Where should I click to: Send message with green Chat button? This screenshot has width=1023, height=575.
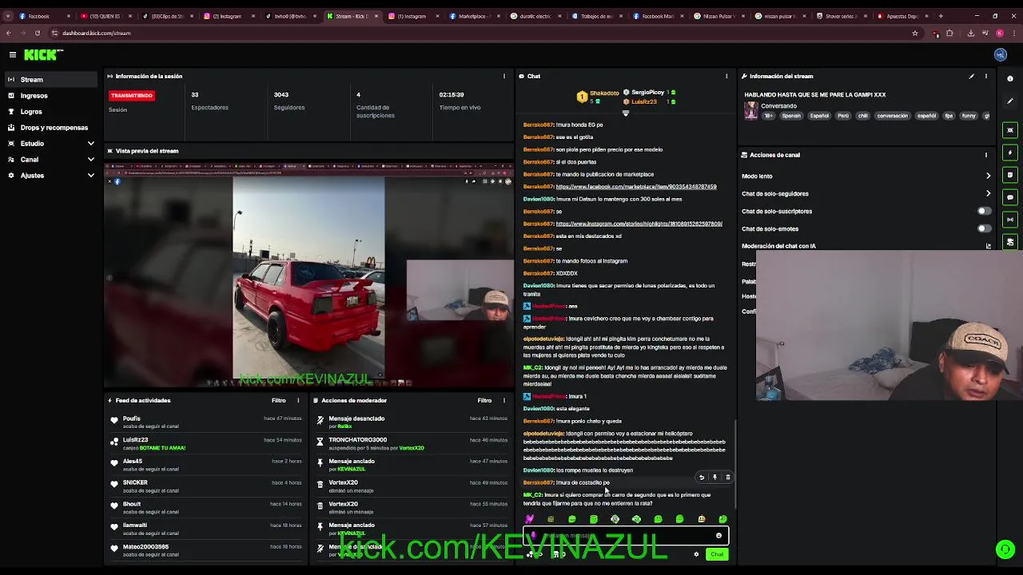tap(717, 554)
